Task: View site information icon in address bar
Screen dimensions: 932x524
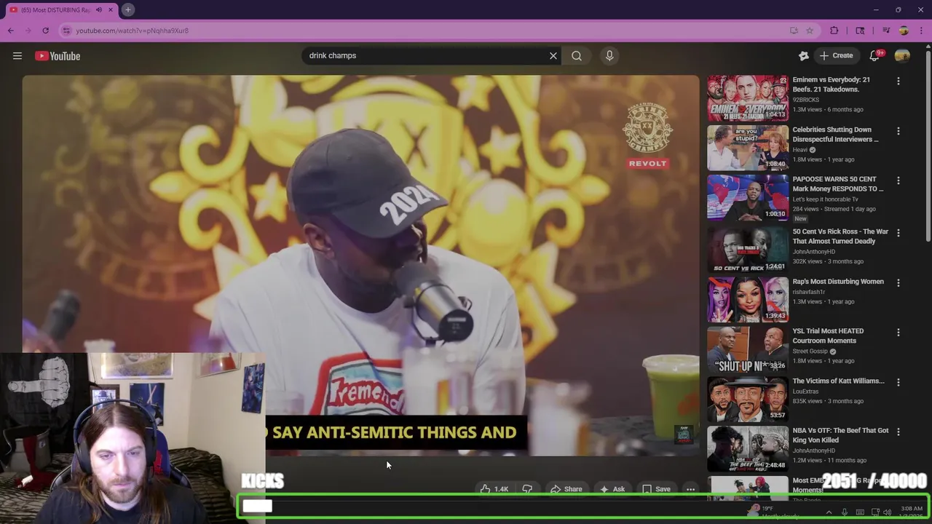Action: coord(66,31)
